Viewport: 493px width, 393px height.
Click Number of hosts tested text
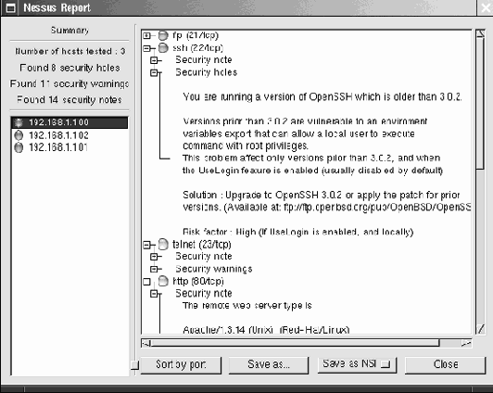pos(70,51)
